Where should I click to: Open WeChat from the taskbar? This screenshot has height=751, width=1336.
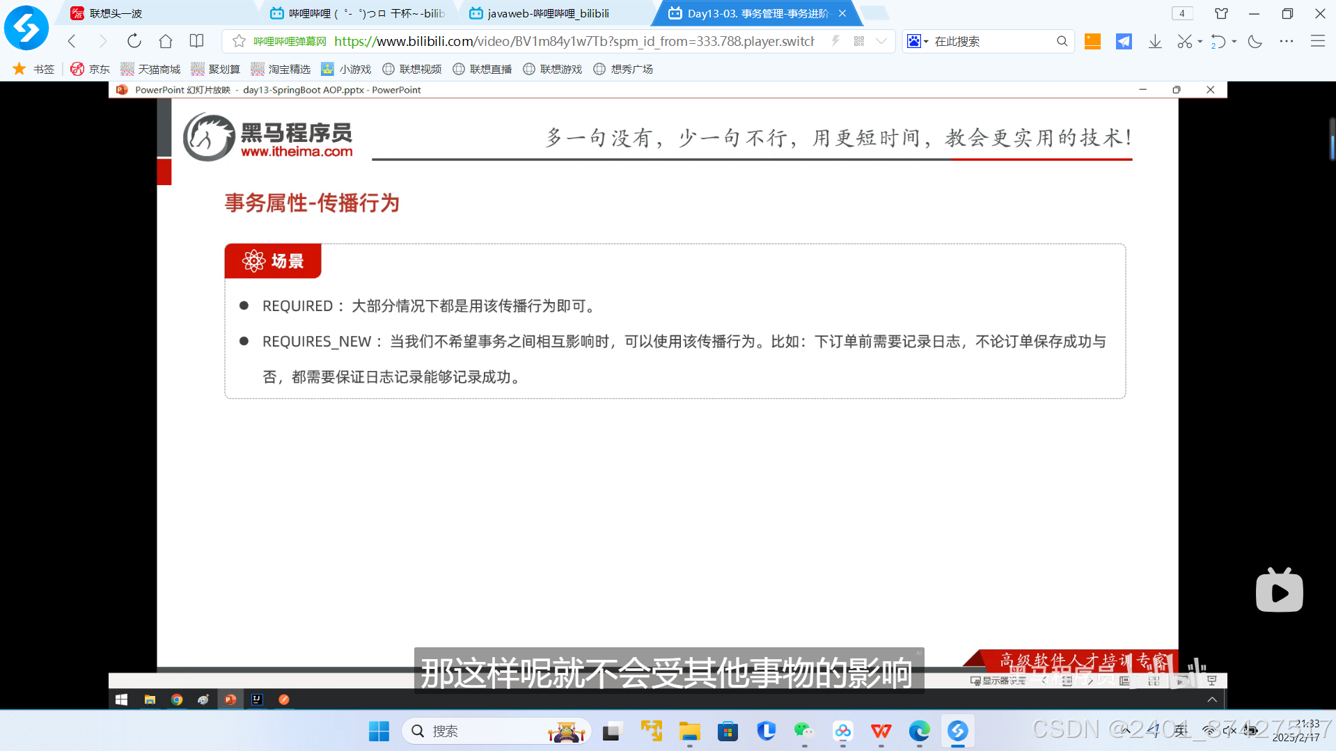click(x=804, y=731)
